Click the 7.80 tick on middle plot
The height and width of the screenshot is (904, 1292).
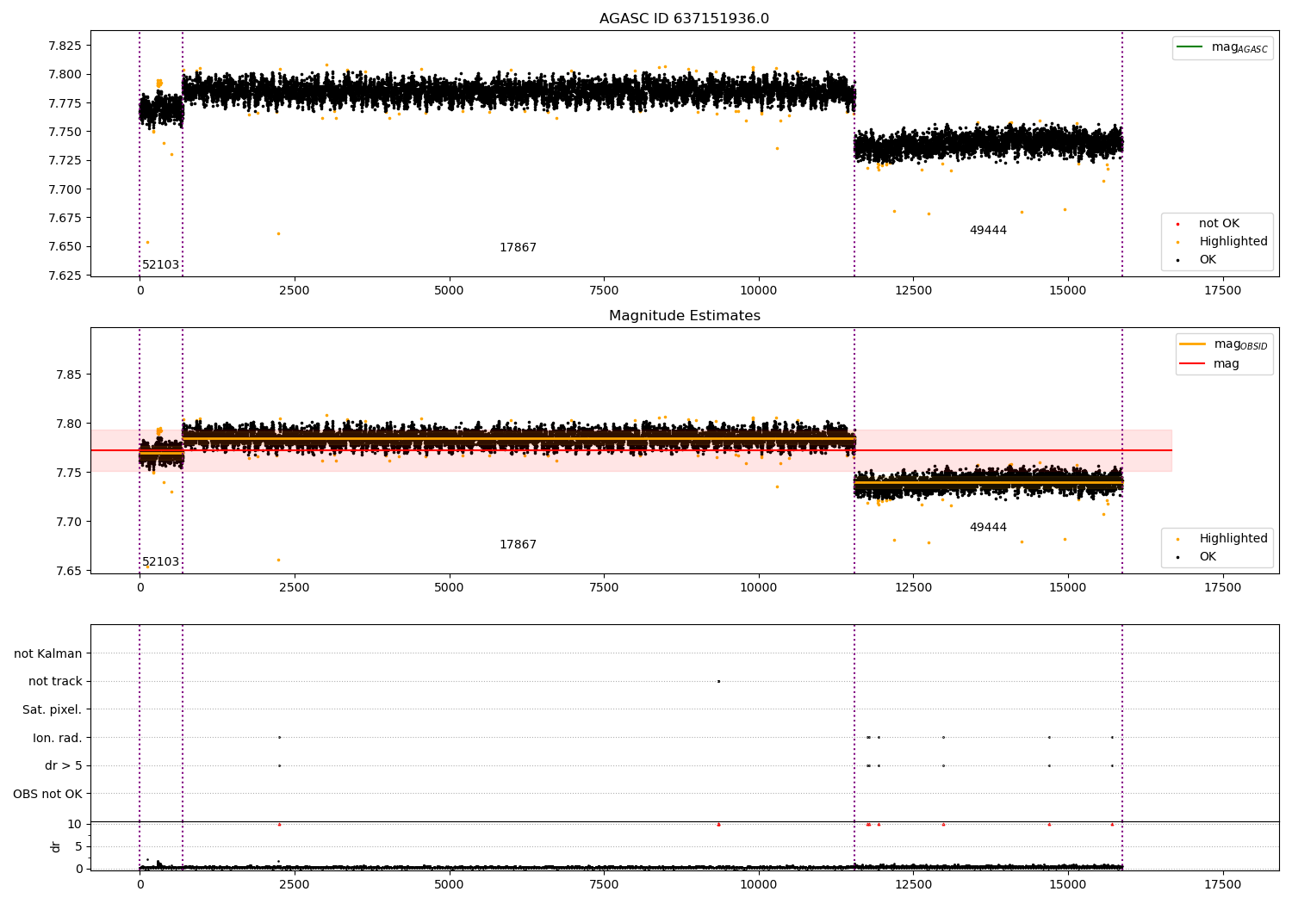pyautogui.click(x=69, y=424)
